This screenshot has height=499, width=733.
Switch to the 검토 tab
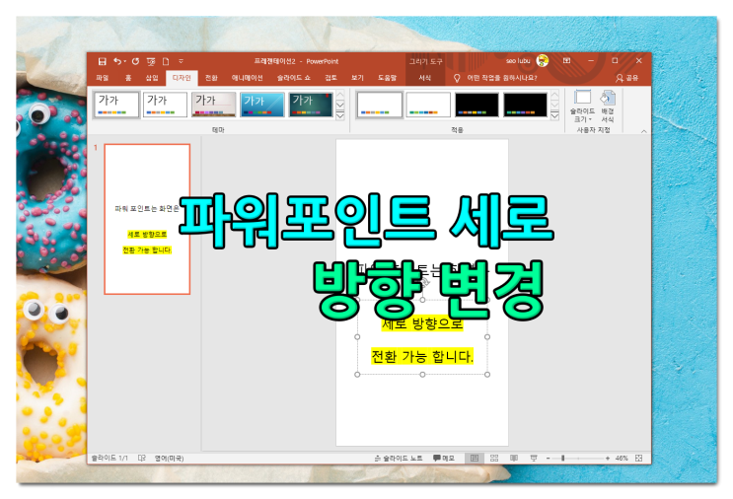(x=330, y=78)
